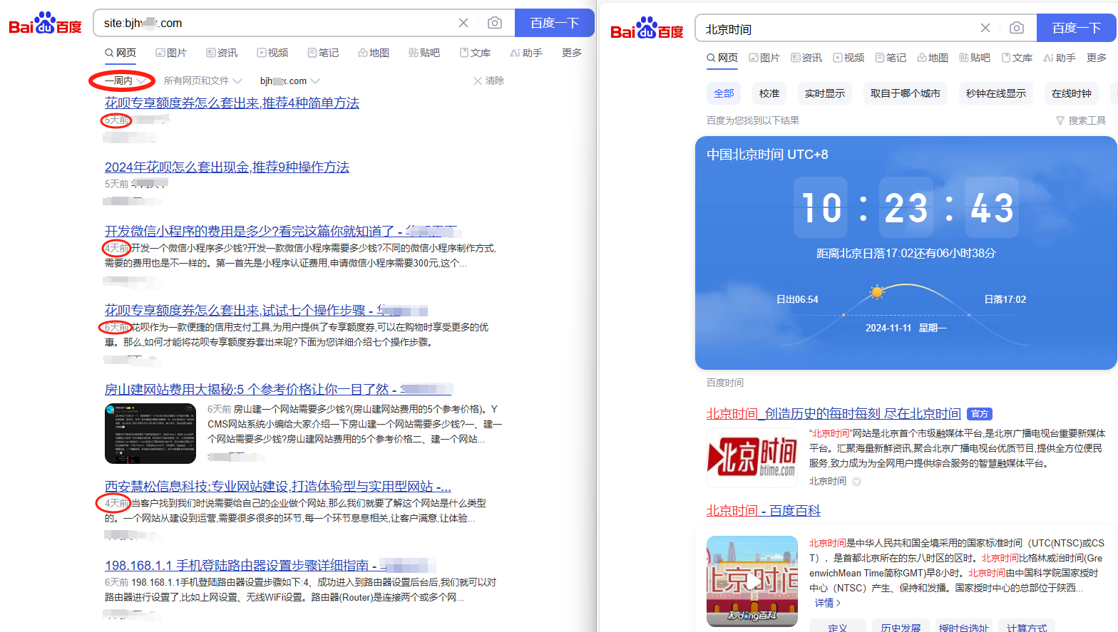Screen dimensions: 1118x632
Task: Open 更多 menu in left window
Action: 572,53
